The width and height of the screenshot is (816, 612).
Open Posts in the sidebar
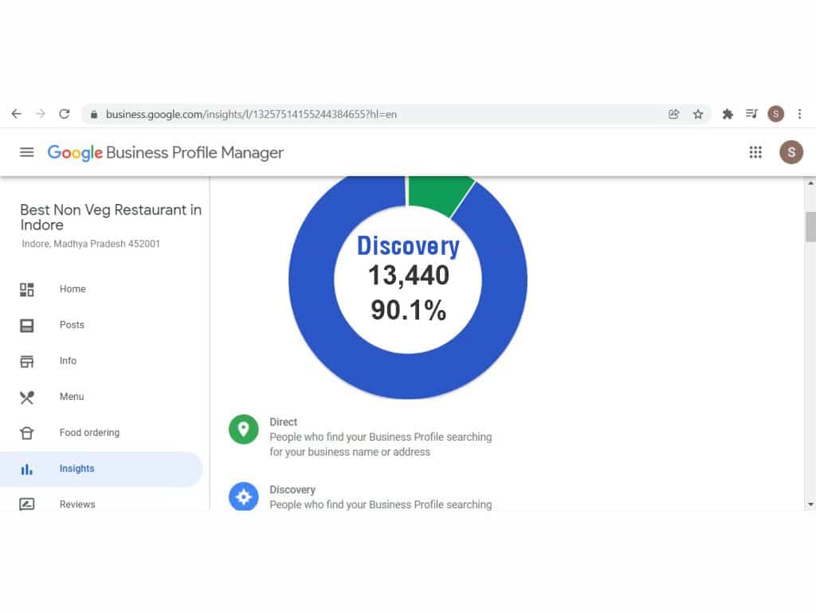point(72,325)
